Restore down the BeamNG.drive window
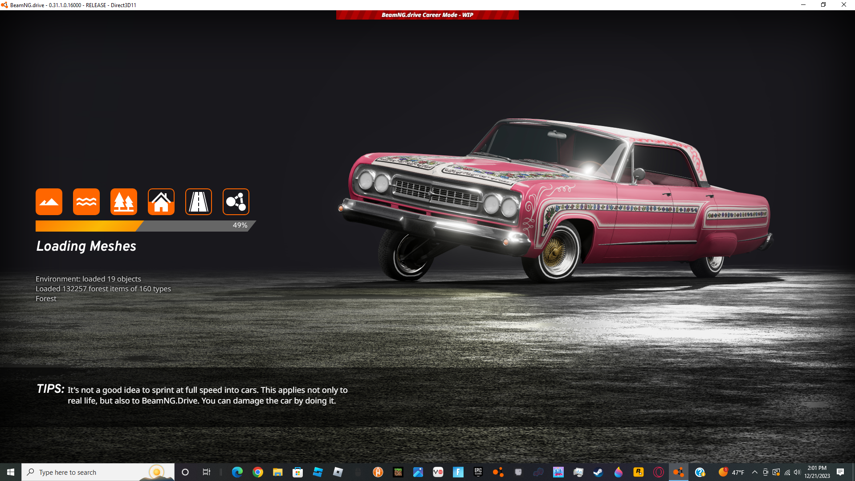Screen dimensions: 855x481 pos(823,5)
